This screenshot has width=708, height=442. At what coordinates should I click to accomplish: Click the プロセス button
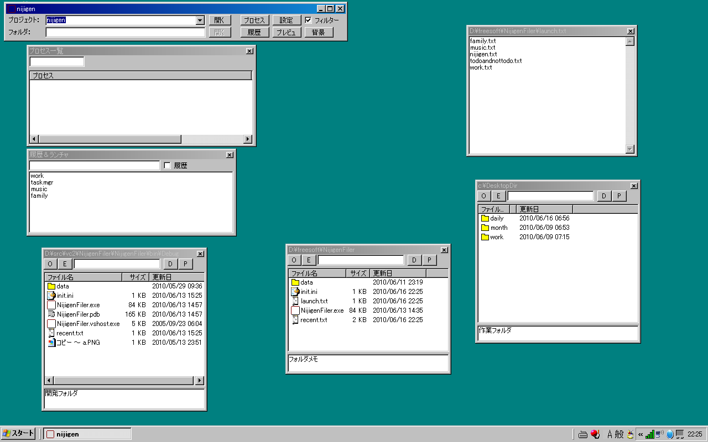coord(254,20)
